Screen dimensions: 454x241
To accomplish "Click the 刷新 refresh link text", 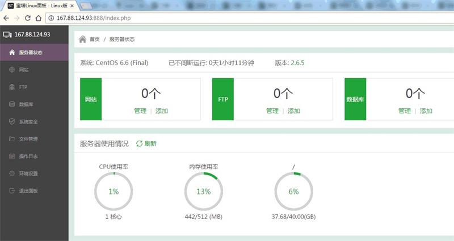I will pos(150,143).
